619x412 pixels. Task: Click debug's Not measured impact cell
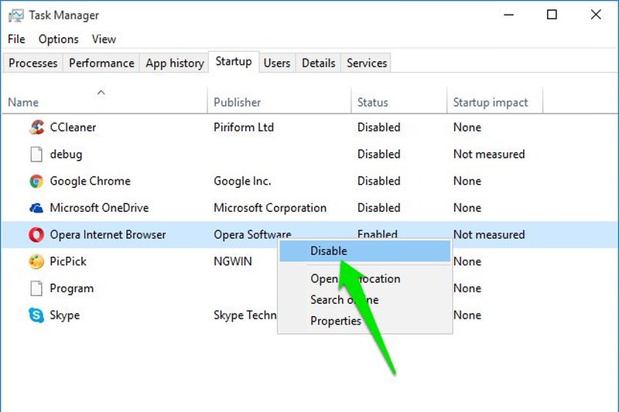click(x=489, y=154)
